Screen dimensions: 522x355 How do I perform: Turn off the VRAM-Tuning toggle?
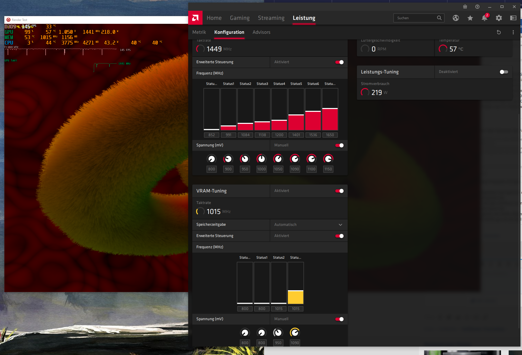339,191
